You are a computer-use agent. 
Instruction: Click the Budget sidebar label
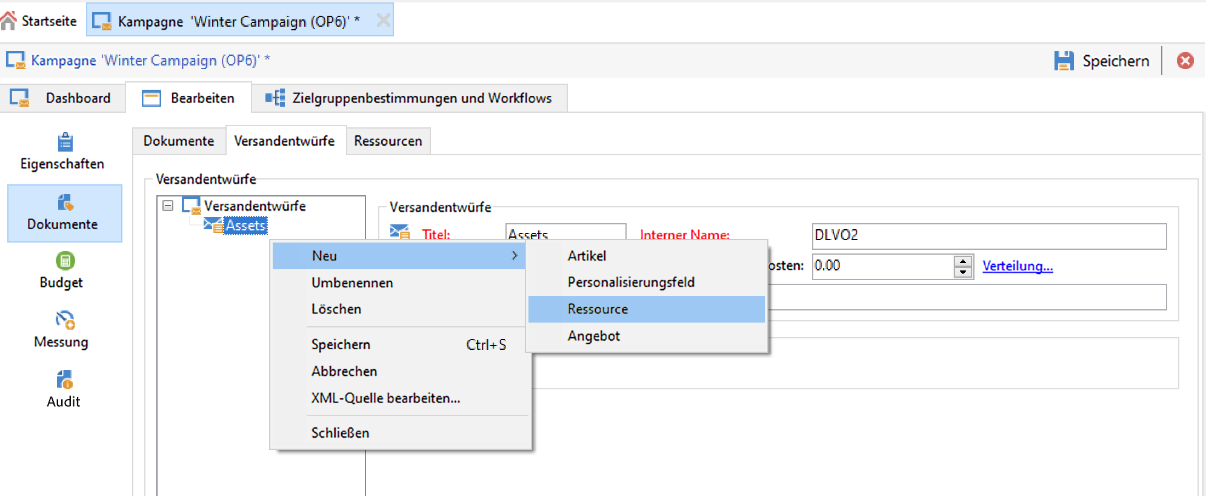click(x=61, y=283)
